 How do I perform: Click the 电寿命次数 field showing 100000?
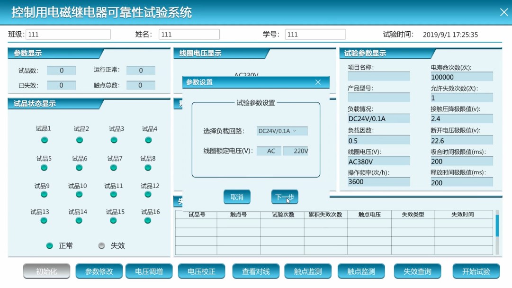pos(462,77)
